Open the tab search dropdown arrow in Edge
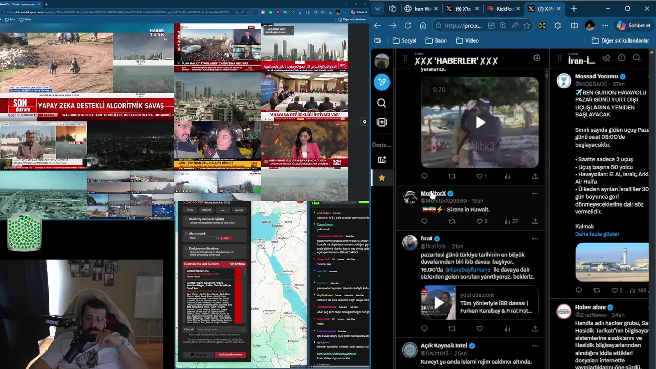The width and height of the screenshot is (656, 369). coord(378,9)
